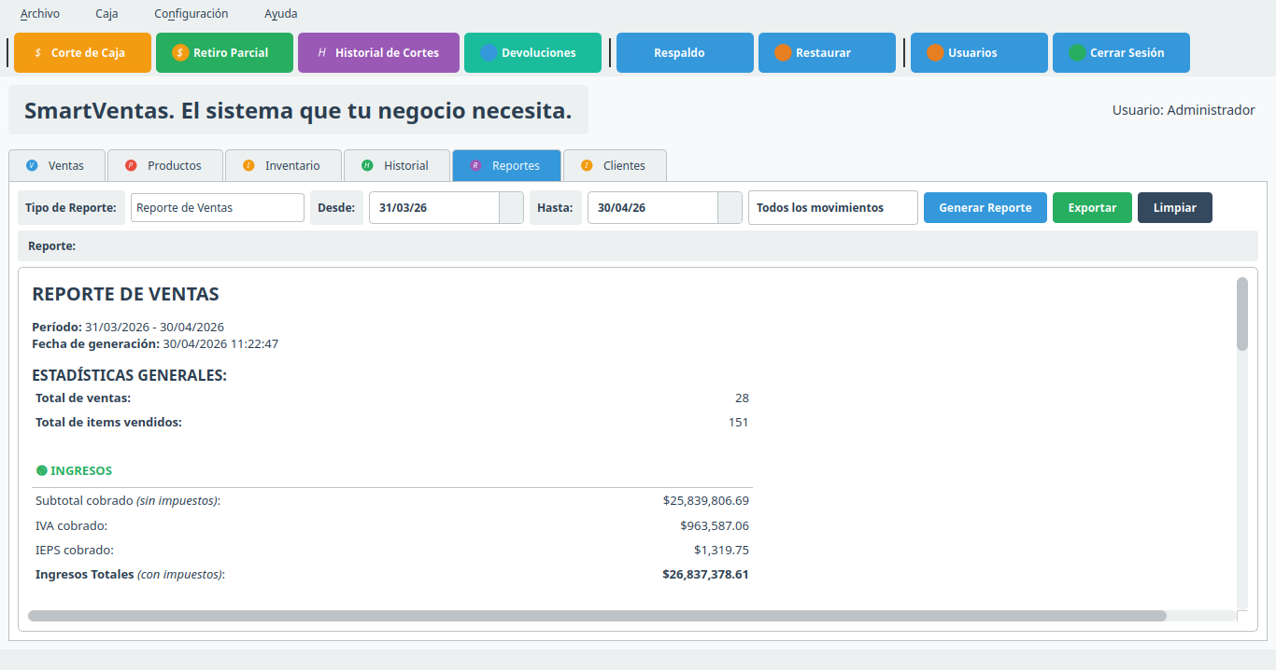Click the green Exportar button
Viewport: 1276px width, 670px height.
[1092, 208]
